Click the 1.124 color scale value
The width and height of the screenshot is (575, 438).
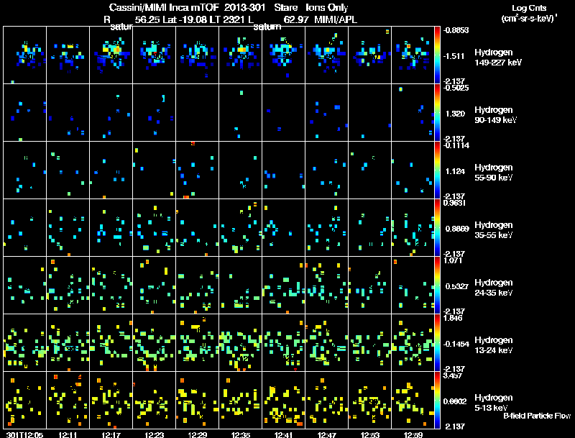(x=455, y=171)
